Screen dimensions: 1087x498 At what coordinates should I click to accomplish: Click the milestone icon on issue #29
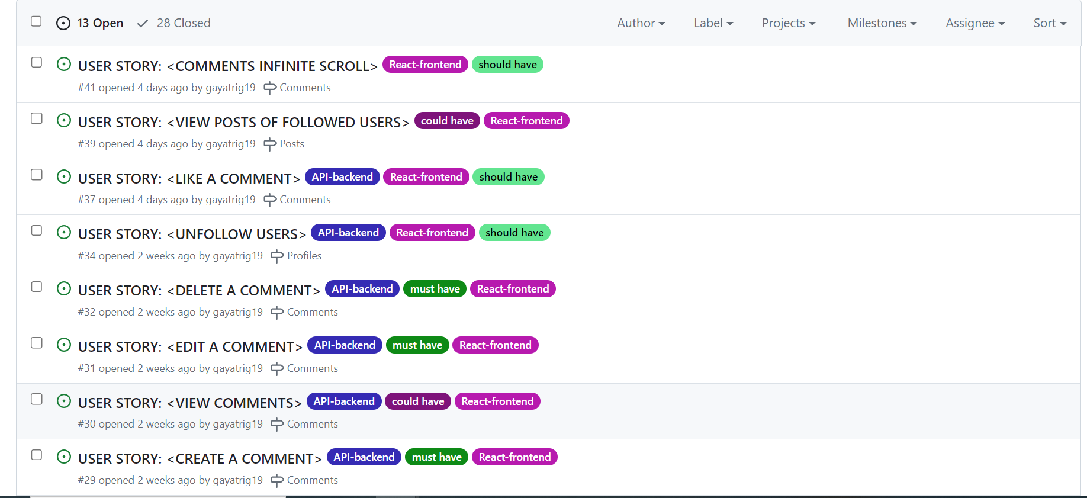tap(277, 481)
